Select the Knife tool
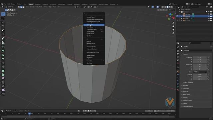The height and width of the screenshot is (120, 213). point(3,67)
